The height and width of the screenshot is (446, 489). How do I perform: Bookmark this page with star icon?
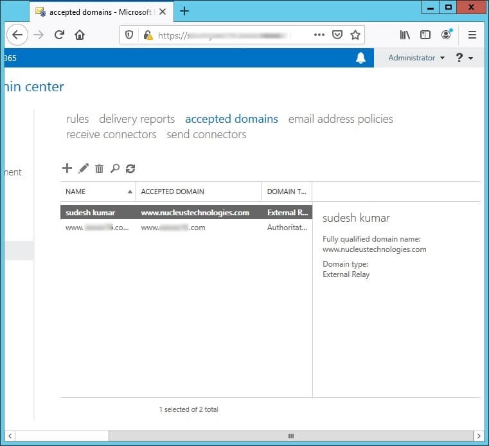pos(355,35)
